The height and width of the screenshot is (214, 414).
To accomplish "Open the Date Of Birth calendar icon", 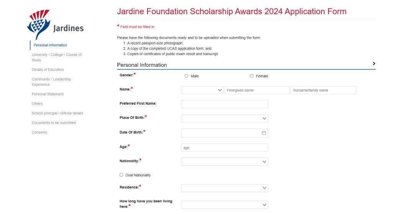I will [264, 133].
